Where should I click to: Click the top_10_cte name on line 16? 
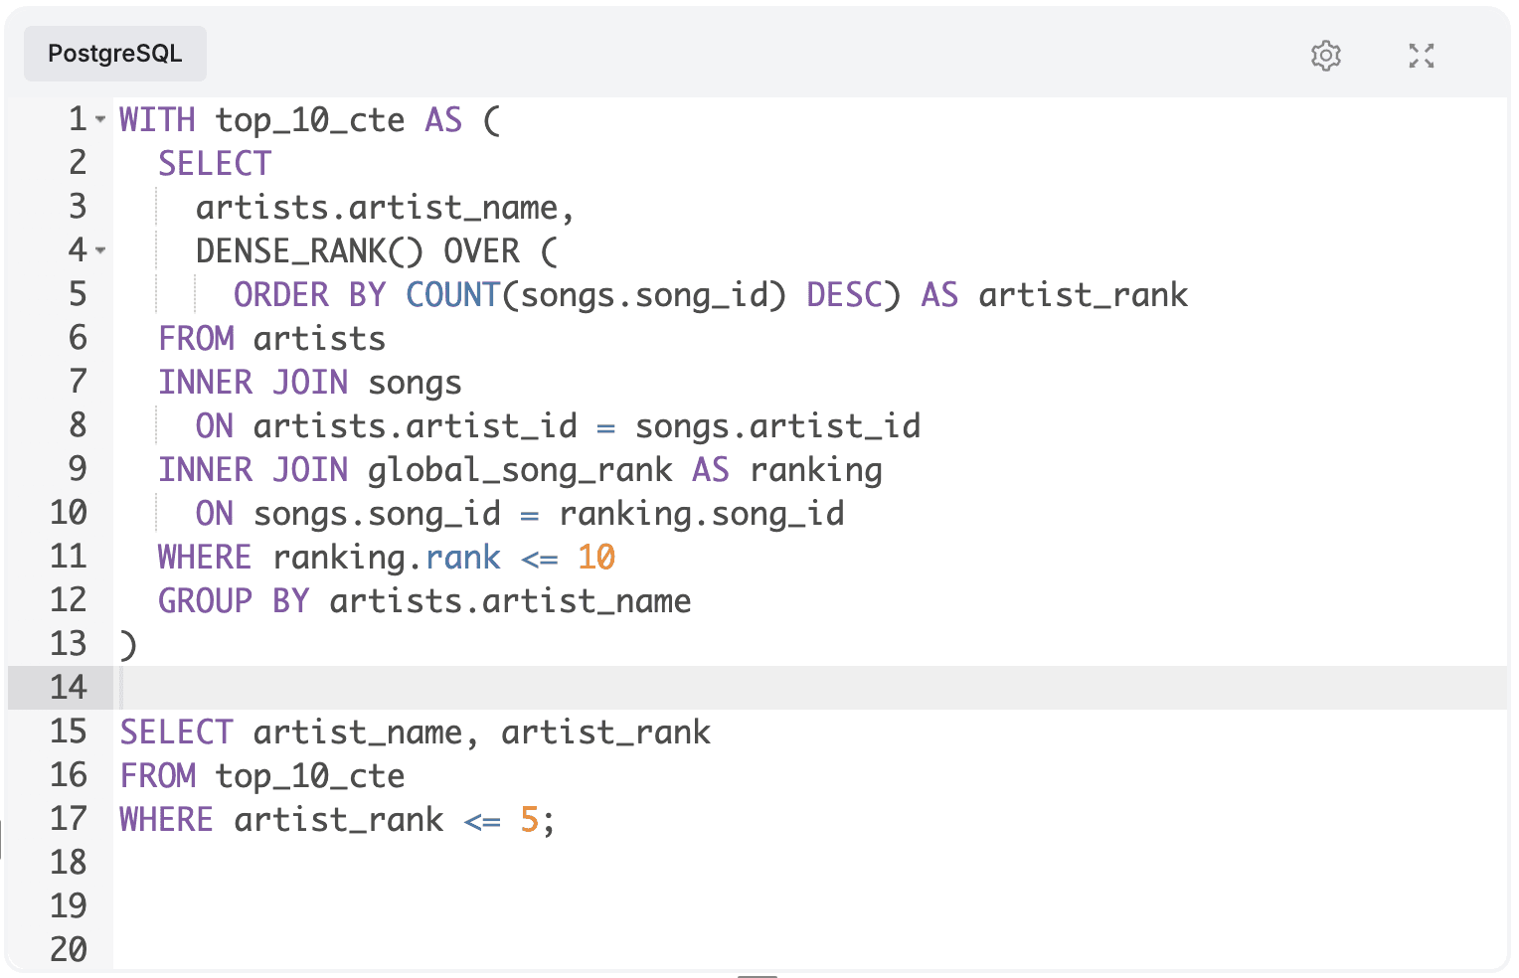310,776
